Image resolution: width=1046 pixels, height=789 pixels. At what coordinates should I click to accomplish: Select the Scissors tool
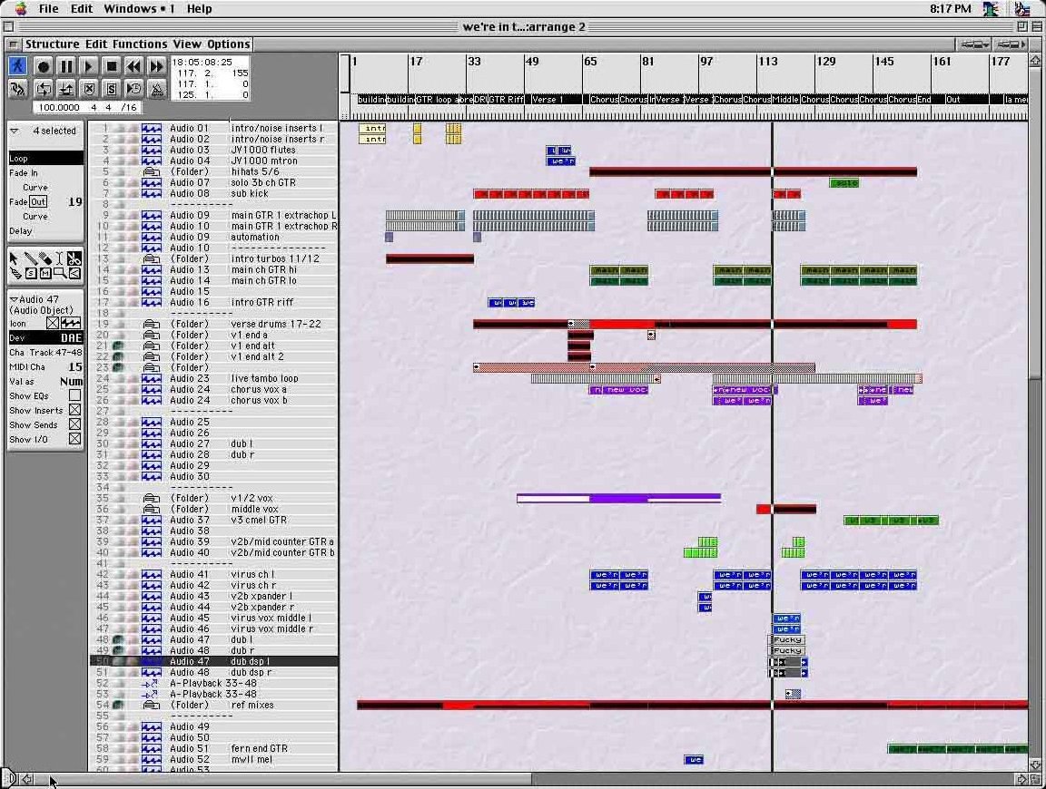tap(74, 258)
